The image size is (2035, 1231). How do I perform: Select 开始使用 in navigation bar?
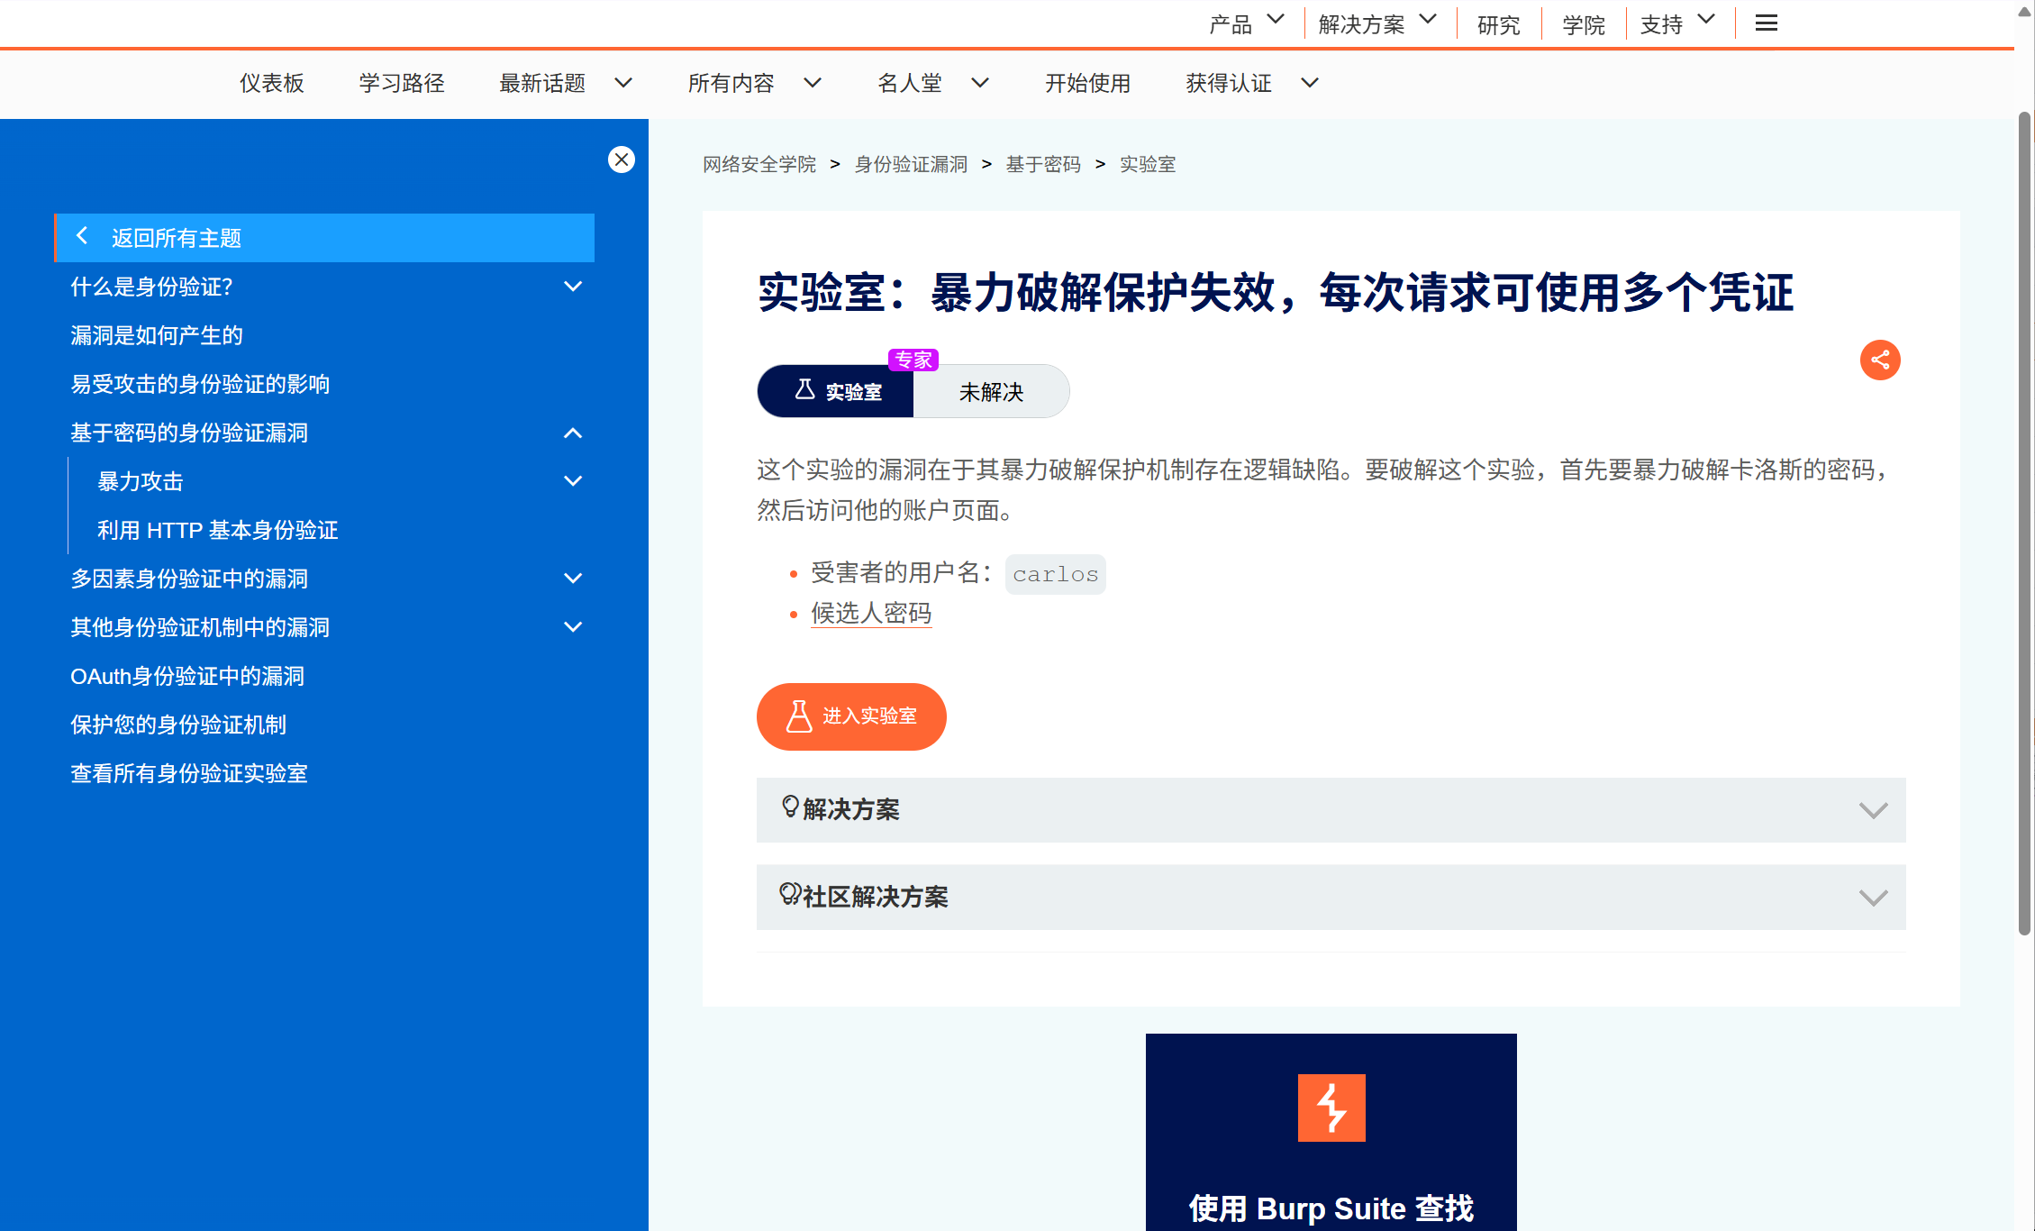coord(1087,83)
